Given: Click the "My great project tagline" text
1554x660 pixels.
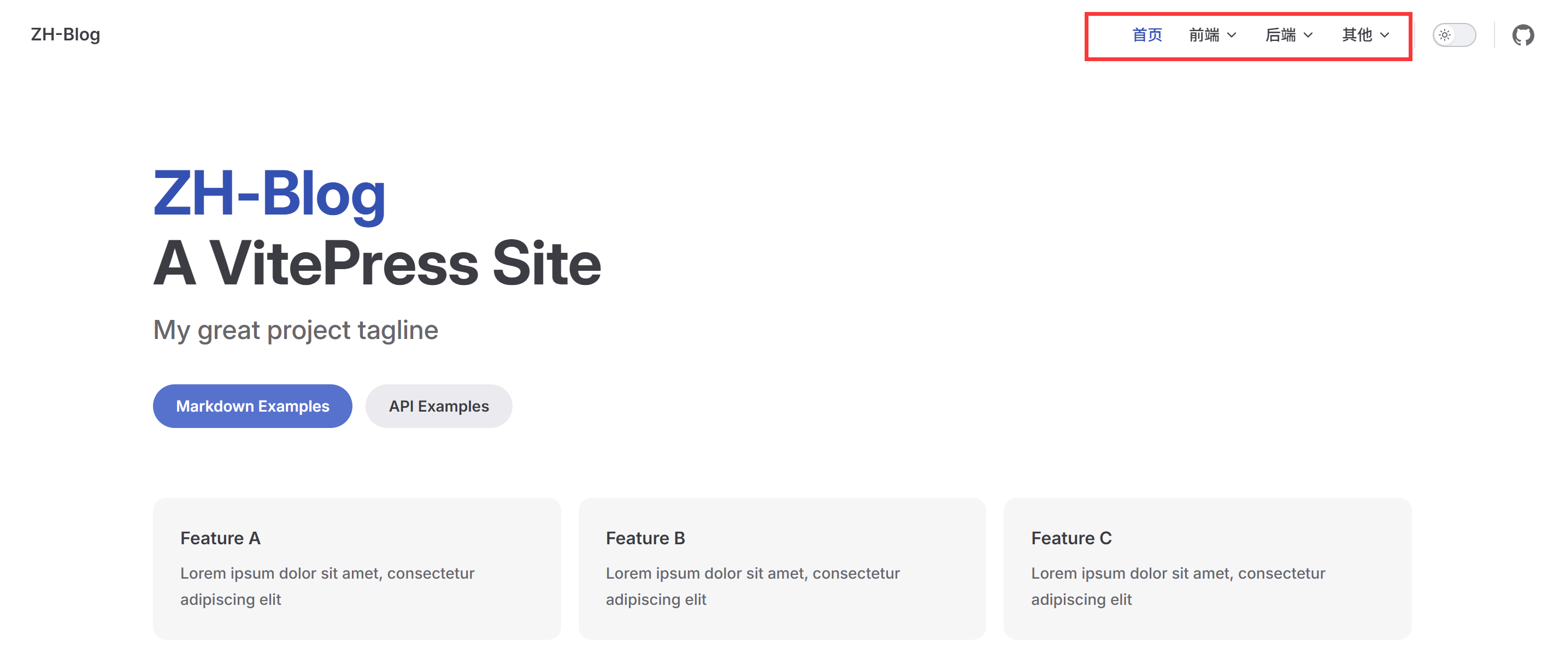Looking at the screenshot, I should click(296, 330).
